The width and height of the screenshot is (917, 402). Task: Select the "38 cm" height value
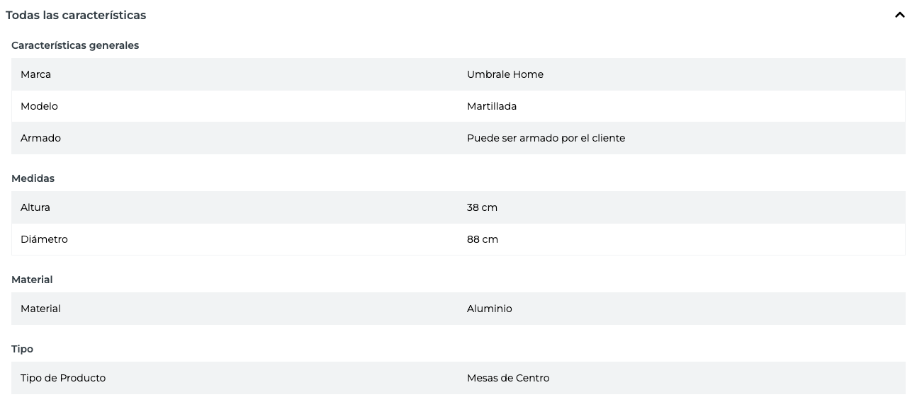(482, 207)
